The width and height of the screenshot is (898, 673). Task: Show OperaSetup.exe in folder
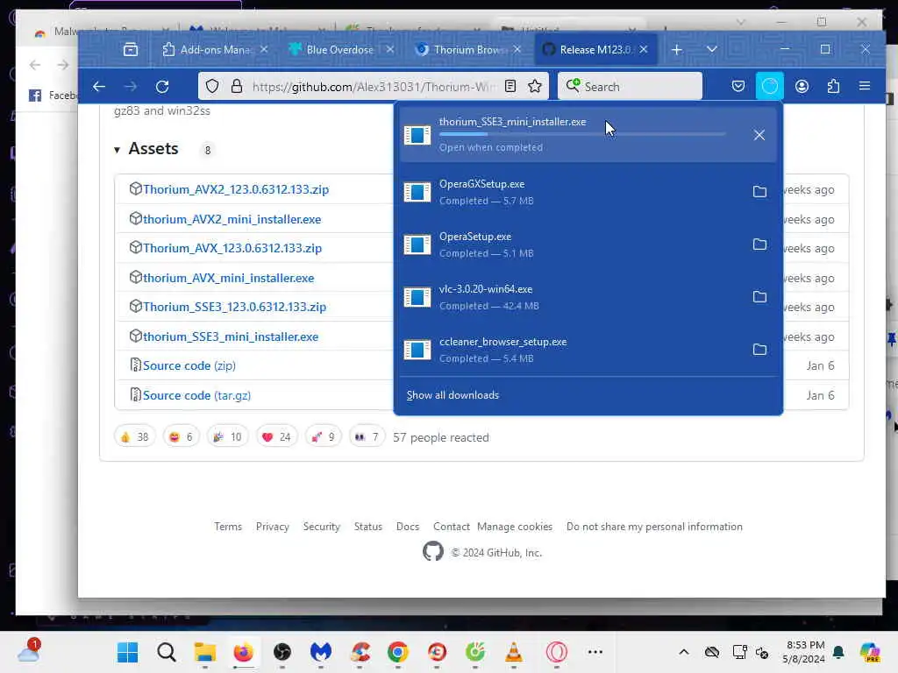tap(759, 244)
